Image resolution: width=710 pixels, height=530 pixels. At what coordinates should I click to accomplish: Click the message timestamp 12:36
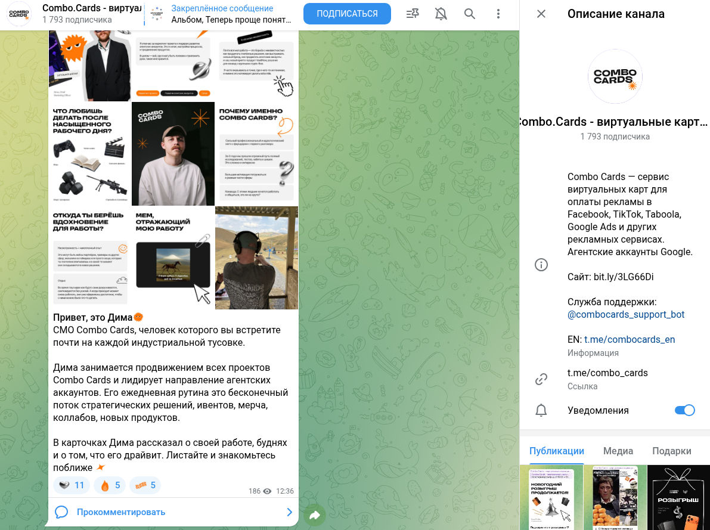click(285, 491)
